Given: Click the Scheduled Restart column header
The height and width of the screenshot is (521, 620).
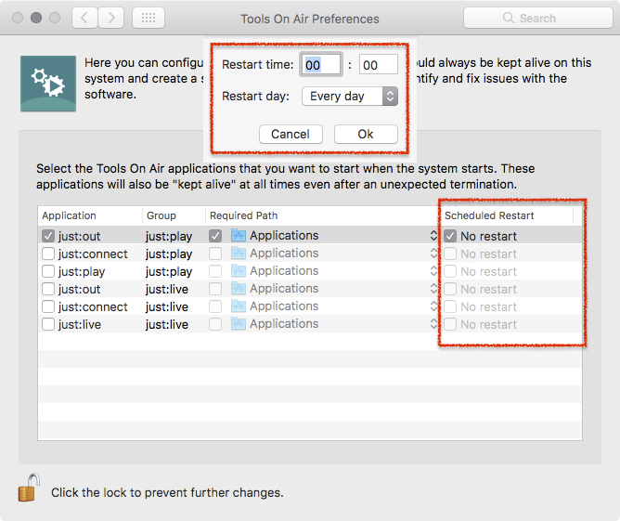Looking at the screenshot, I should pyautogui.click(x=508, y=215).
